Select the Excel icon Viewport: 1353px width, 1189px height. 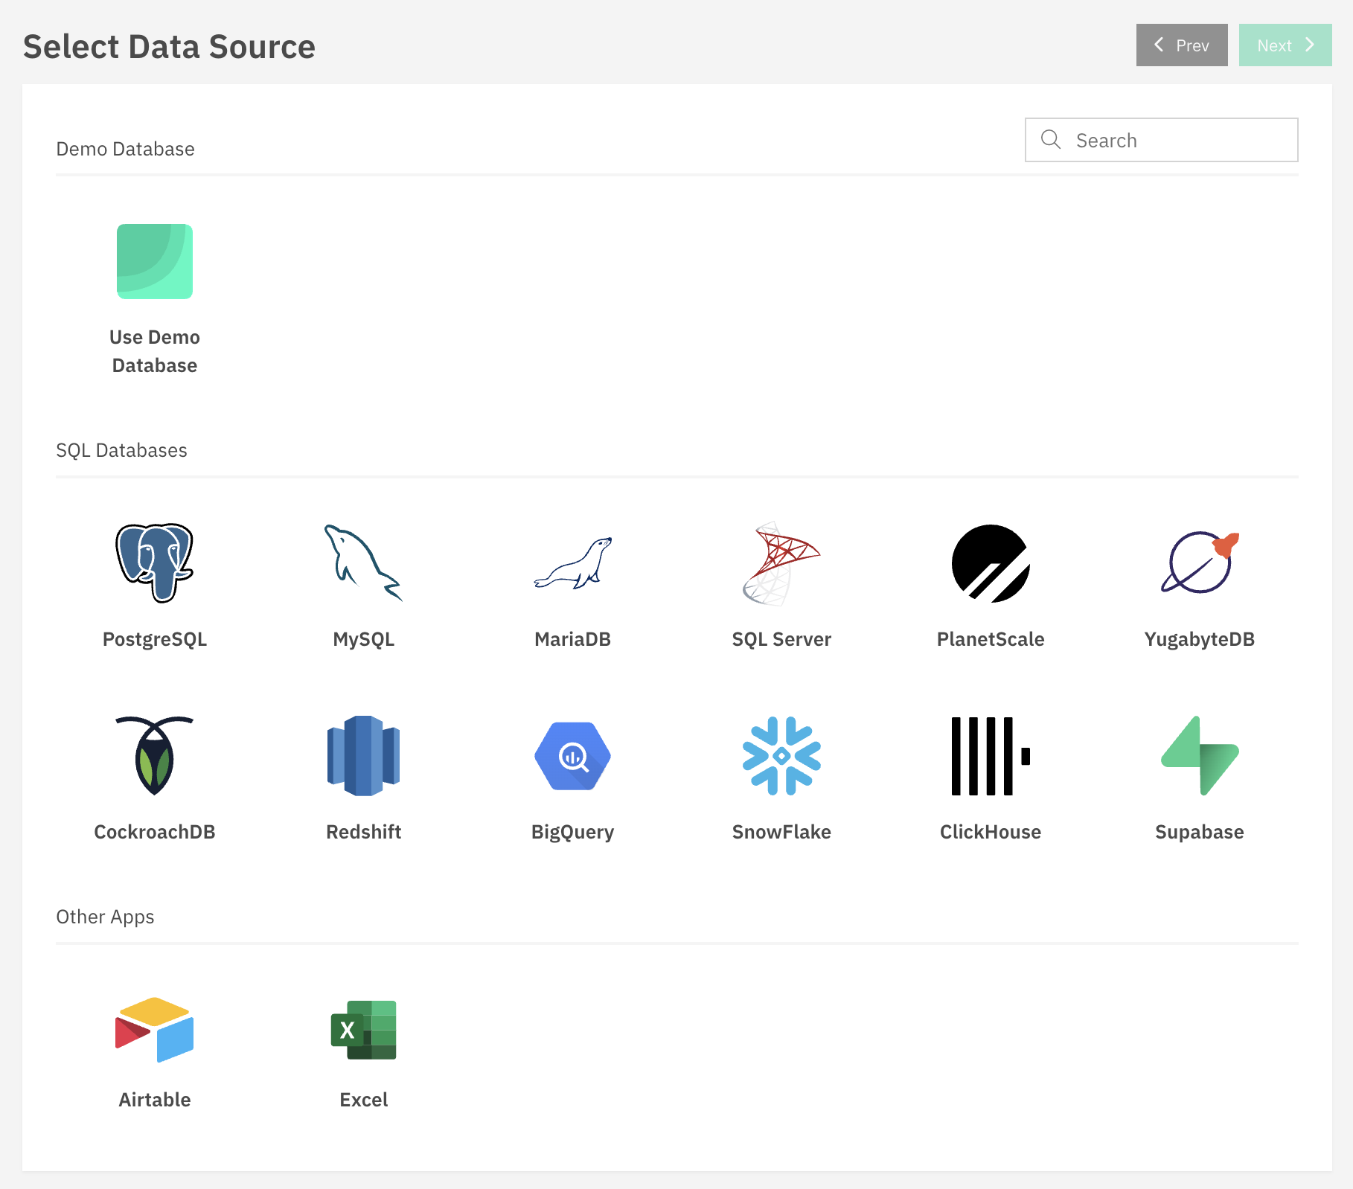[363, 1030]
